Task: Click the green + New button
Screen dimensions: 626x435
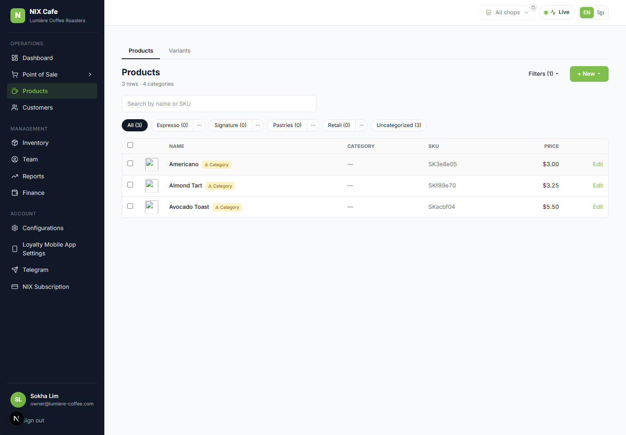Action: click(589, 74)
